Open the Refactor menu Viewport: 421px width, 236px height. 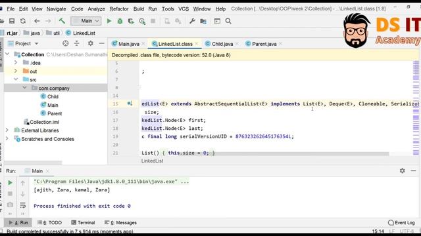point(119,9)
